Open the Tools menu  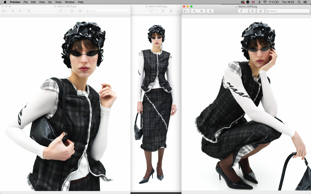(x=58, y=2)
